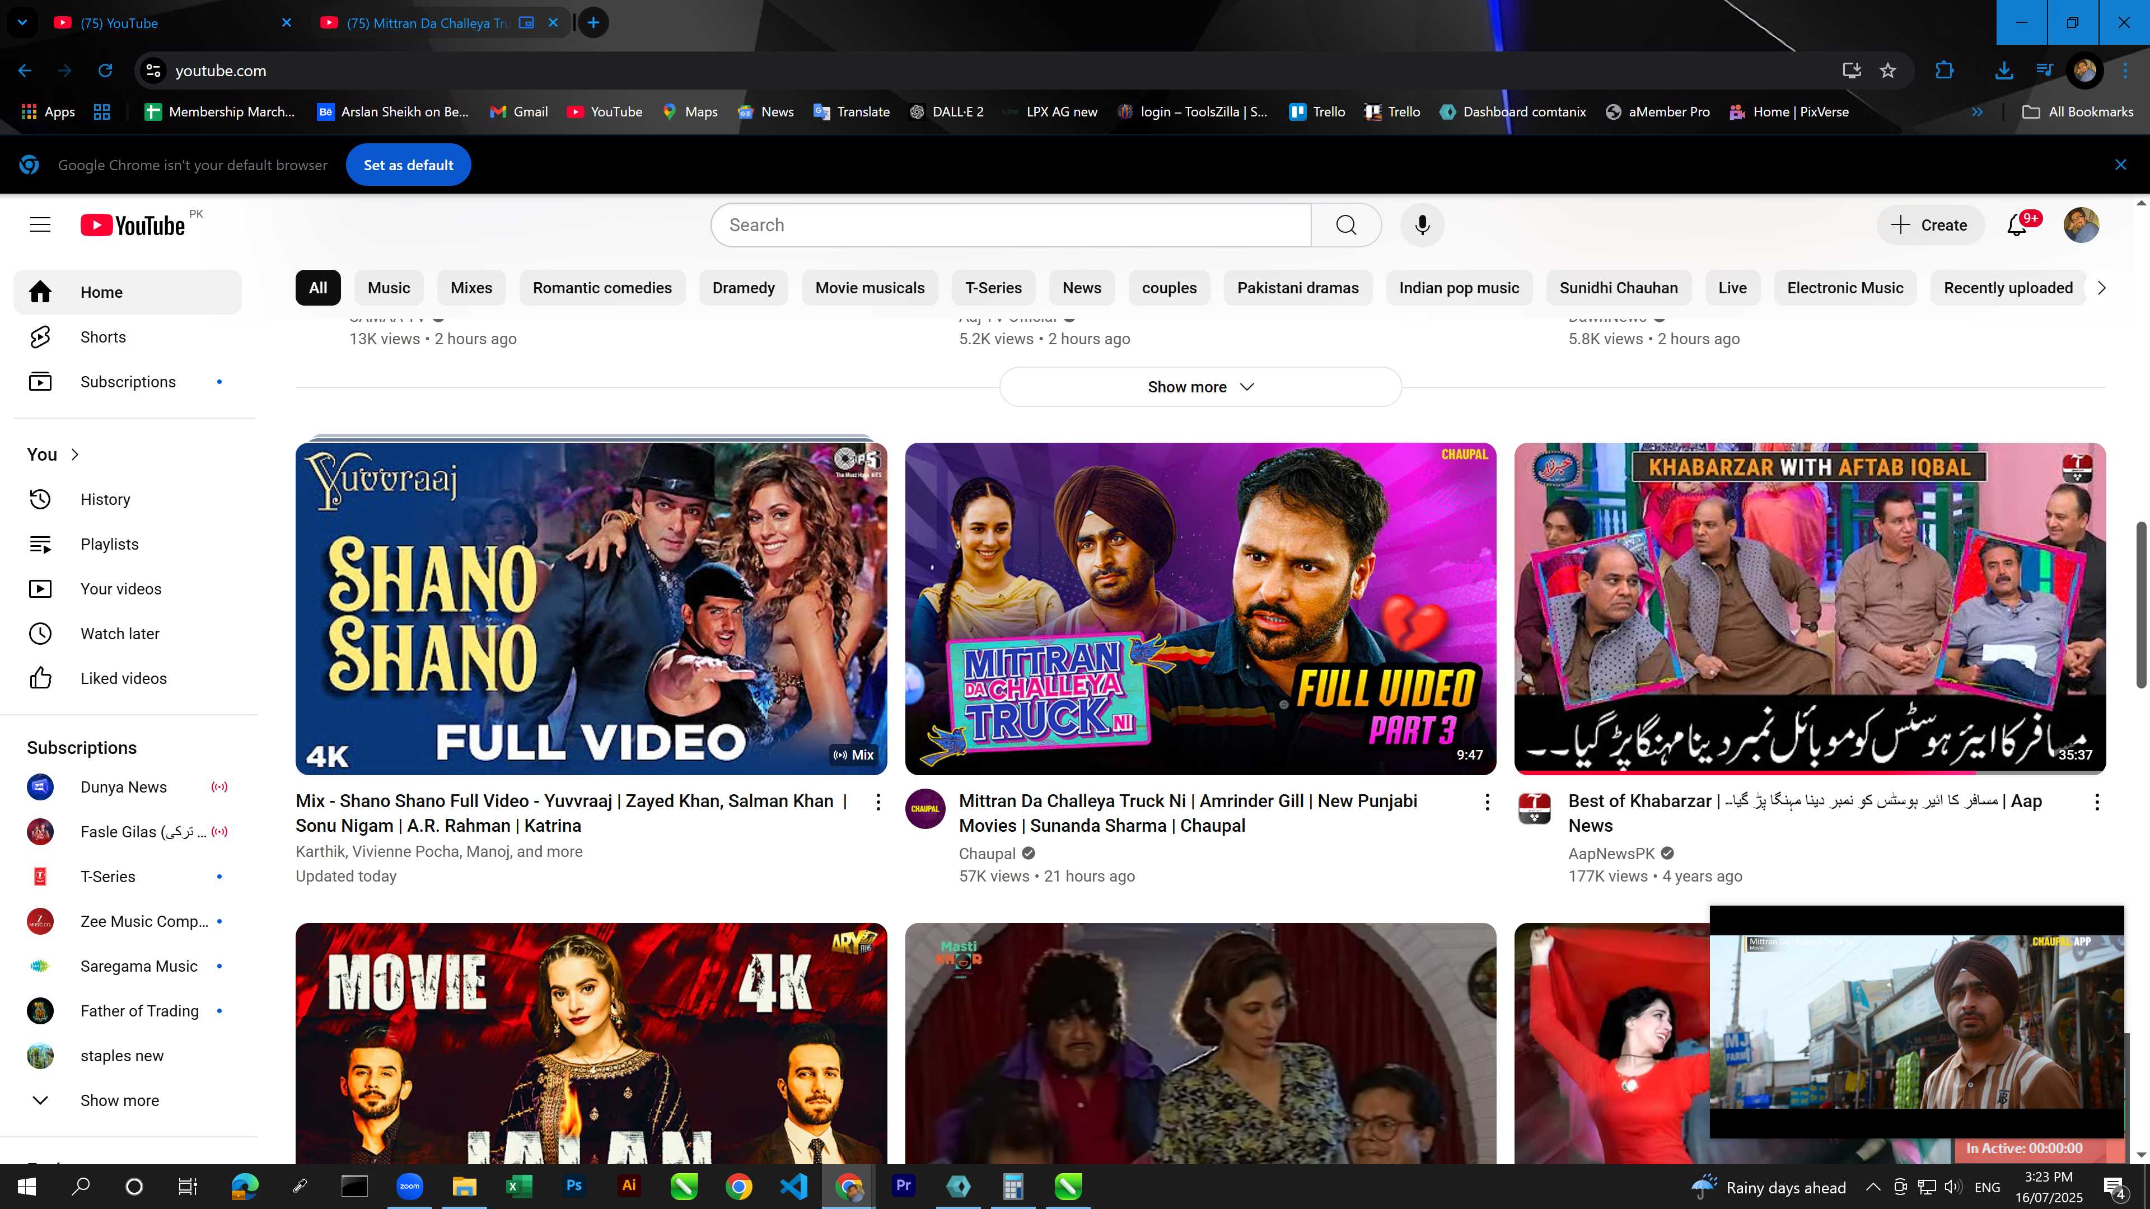Click the page vertical scrollbar thumb
This screenshot has width=2150, height=1209.
(x=2141, y=605)
